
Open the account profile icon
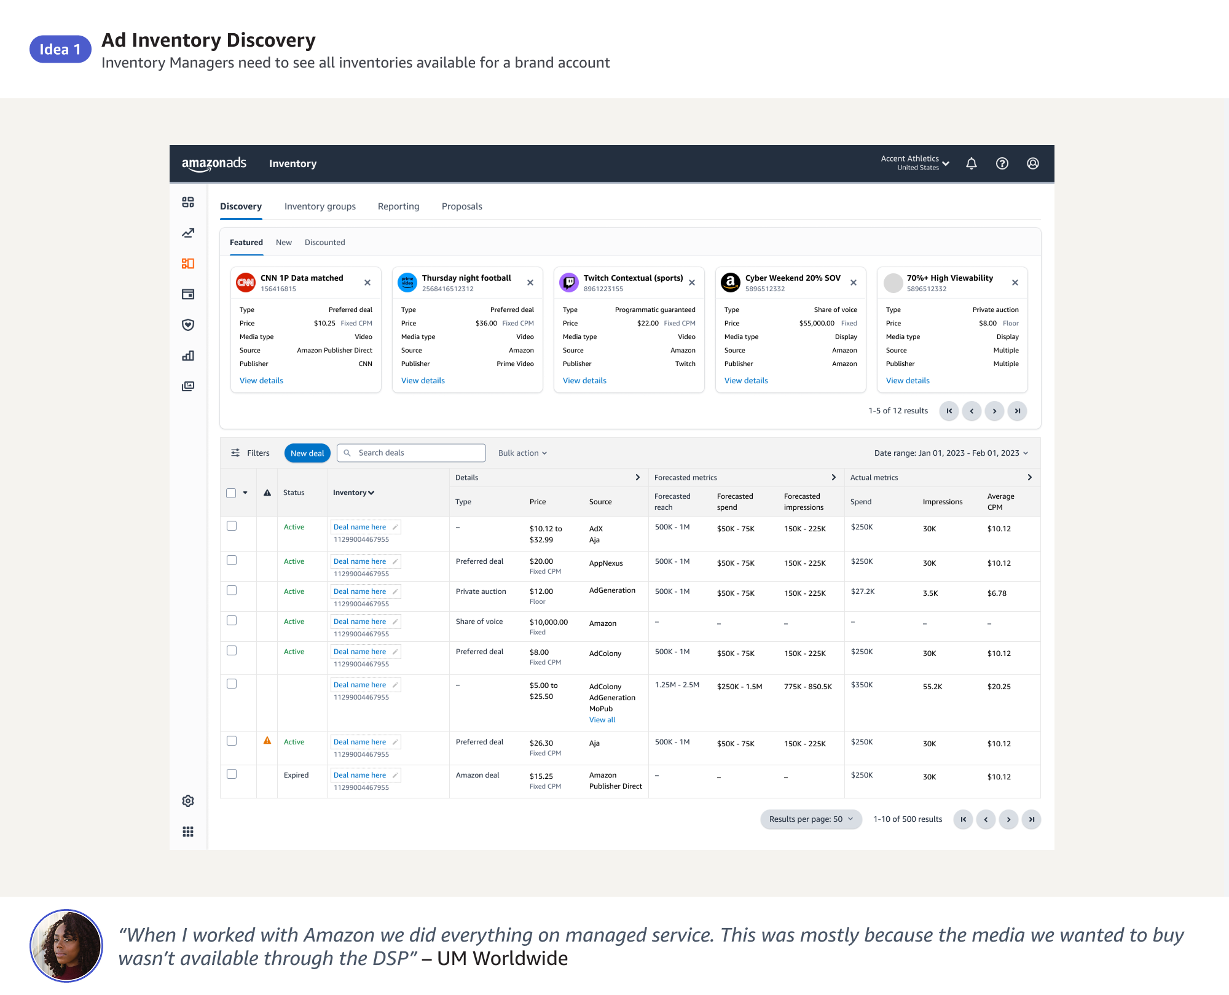coord(1033,163)
